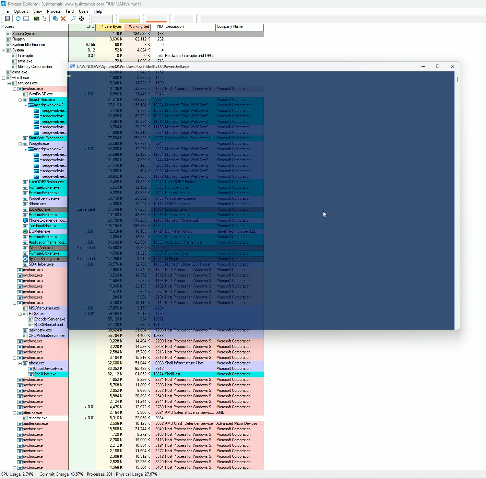Sort by the PID column header
This screenshot has height=479, width=486.
158,27
